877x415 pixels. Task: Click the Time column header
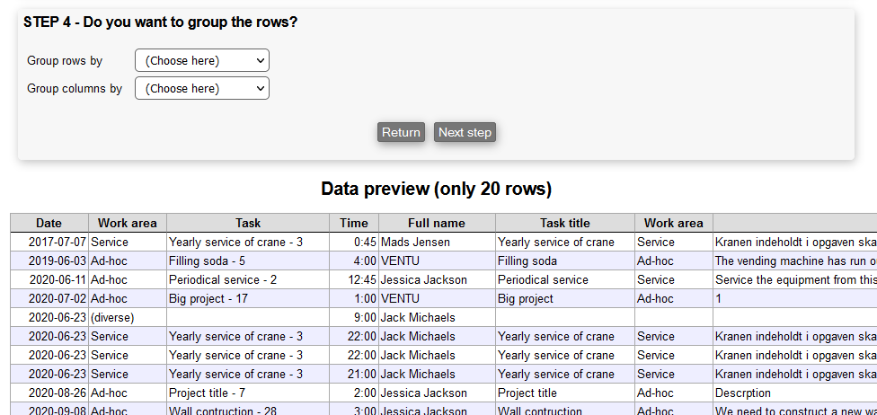coord(354,223)
